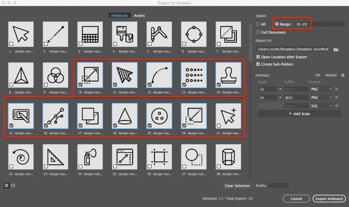Viewport: 349px width, 207px height.
Task: Select artboard 5 pen and compass thumbnail
Action: point(159,34)
